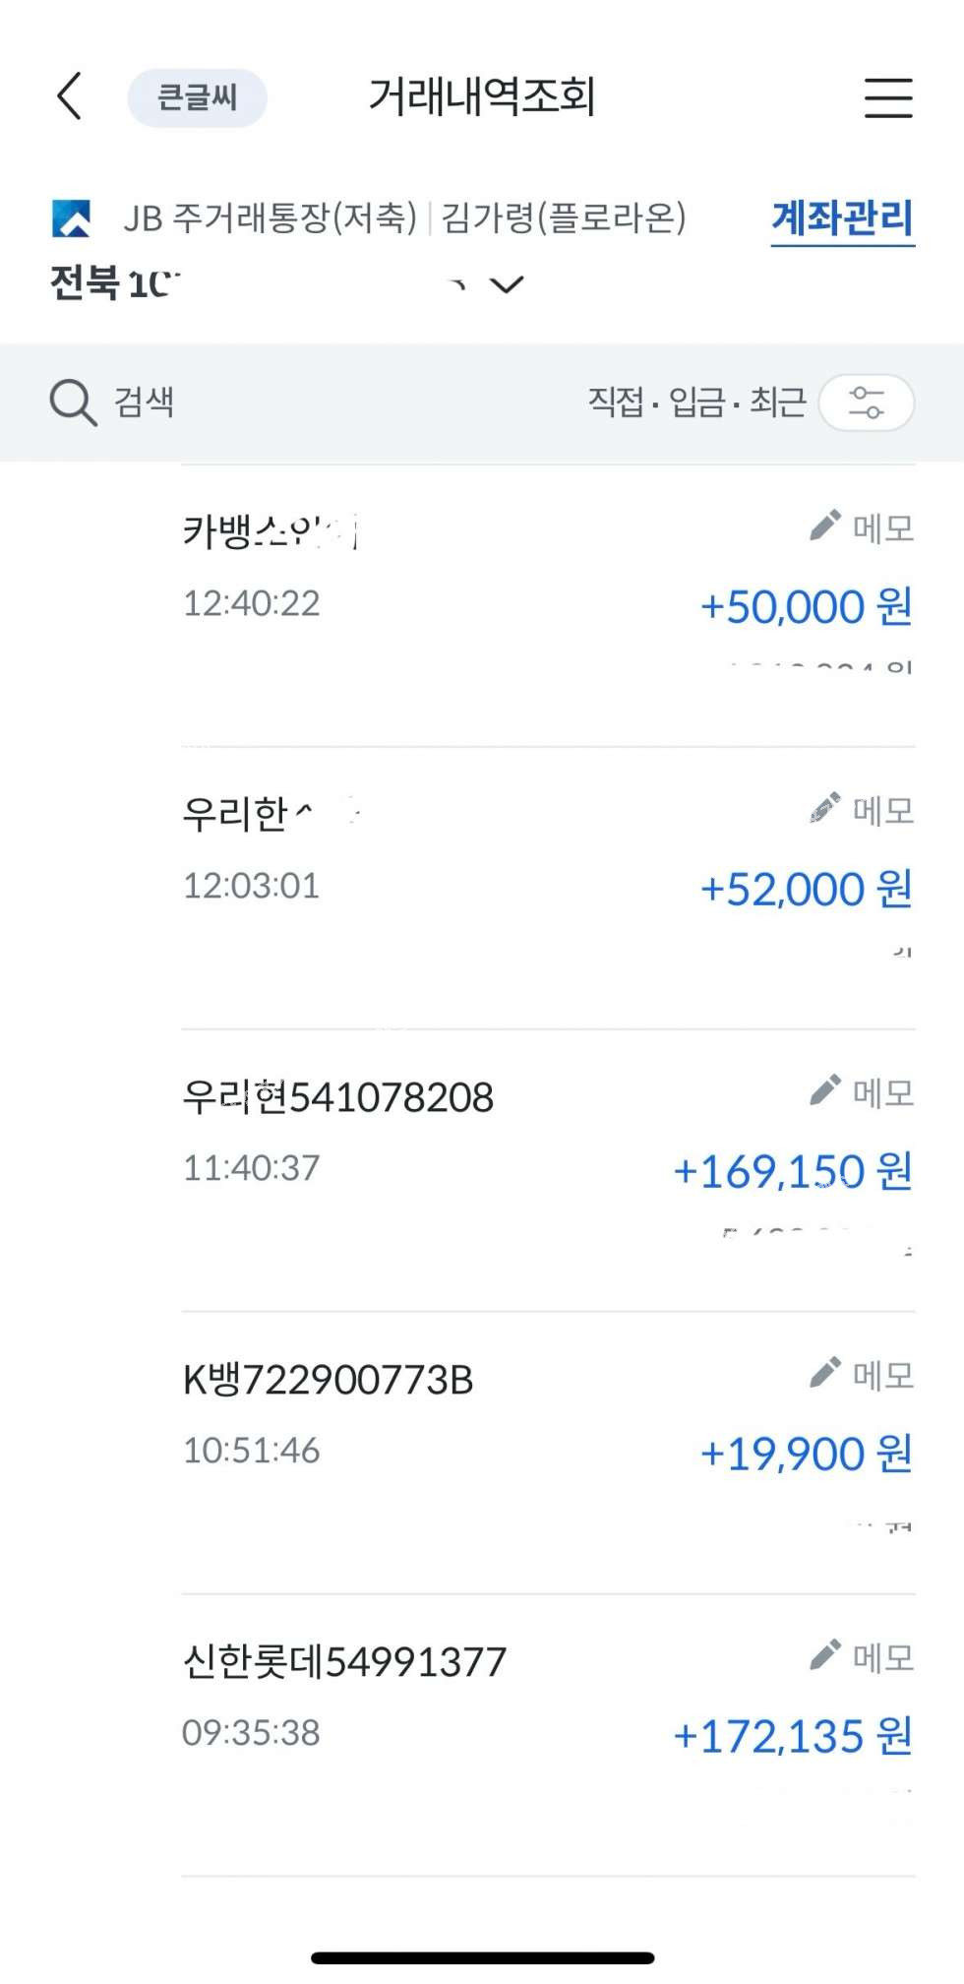Tap the back arrow icon
This screenshot has height=1984, width=964.
pyautogui.click(x=69, y=96)
